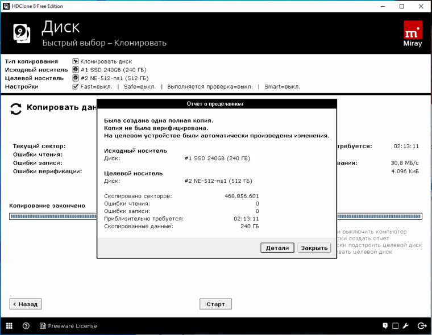
Task: Click the Freeware License icon
Action: [x=43, y=326]
